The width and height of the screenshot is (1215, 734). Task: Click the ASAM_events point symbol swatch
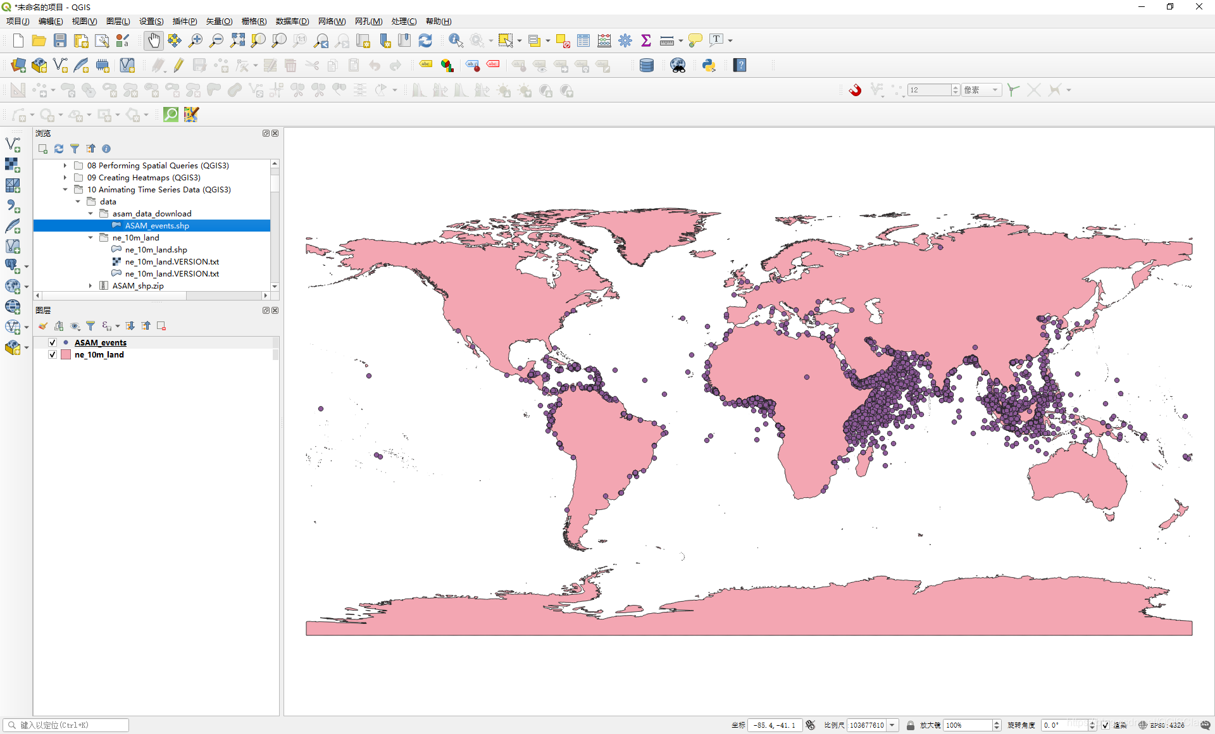(x=66, y=342)
